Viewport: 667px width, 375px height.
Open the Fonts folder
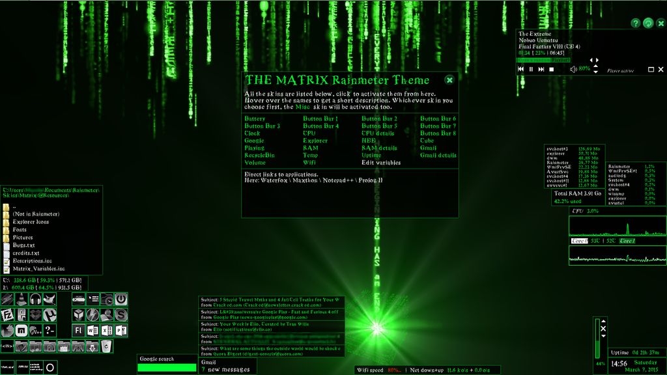coord(20,230)
